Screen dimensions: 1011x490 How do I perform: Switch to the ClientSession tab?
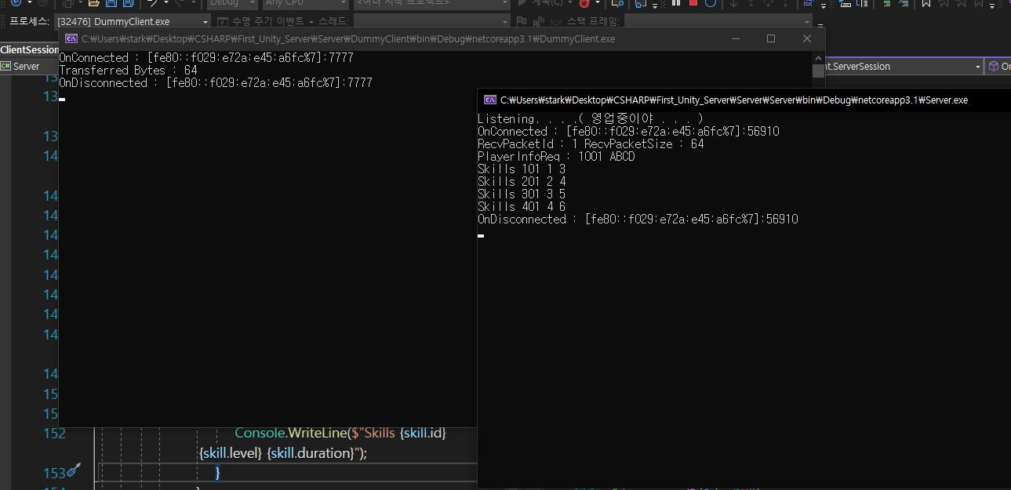[29, 49]
